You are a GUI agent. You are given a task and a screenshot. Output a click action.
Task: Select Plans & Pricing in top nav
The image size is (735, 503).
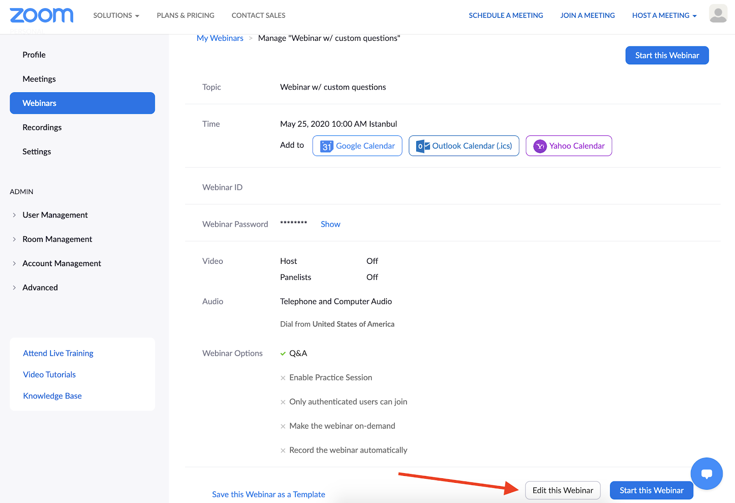tap(186, 15)
